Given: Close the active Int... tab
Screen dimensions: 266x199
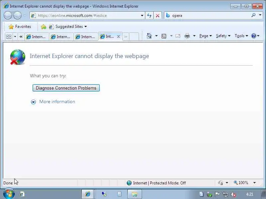Looking at the screenshot, I should click(x=118, y=36).
